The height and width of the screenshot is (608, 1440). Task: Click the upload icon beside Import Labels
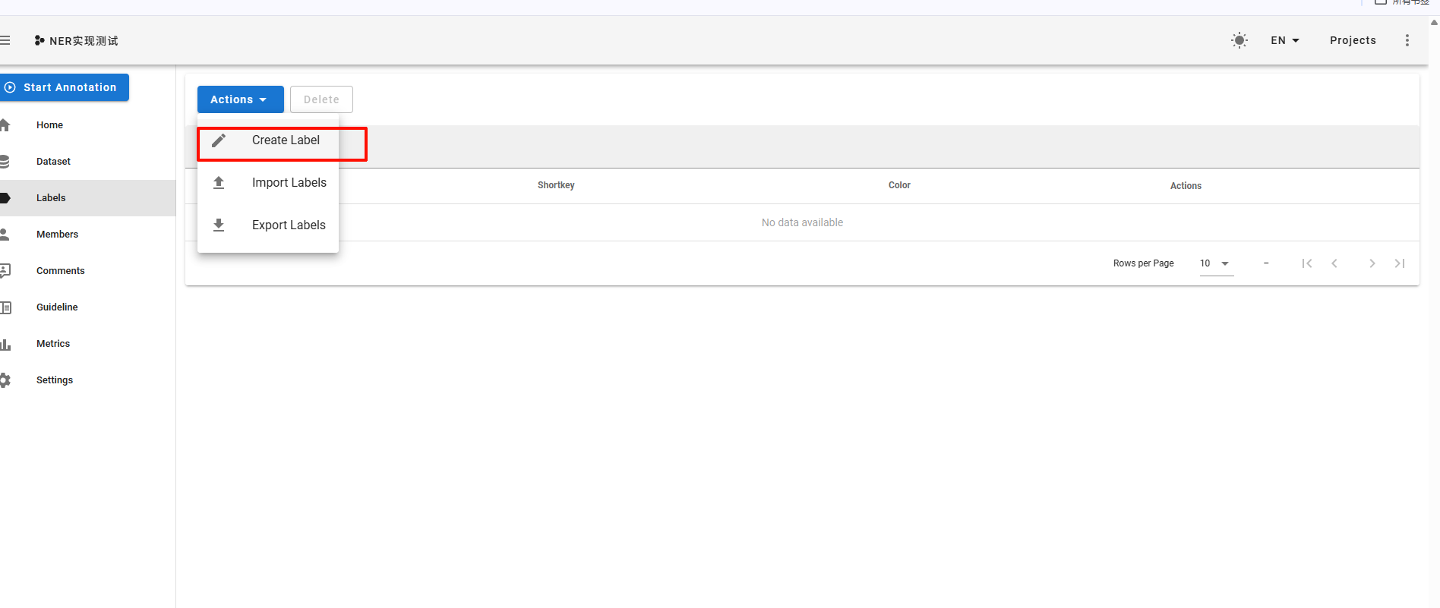tap(219, 183)
